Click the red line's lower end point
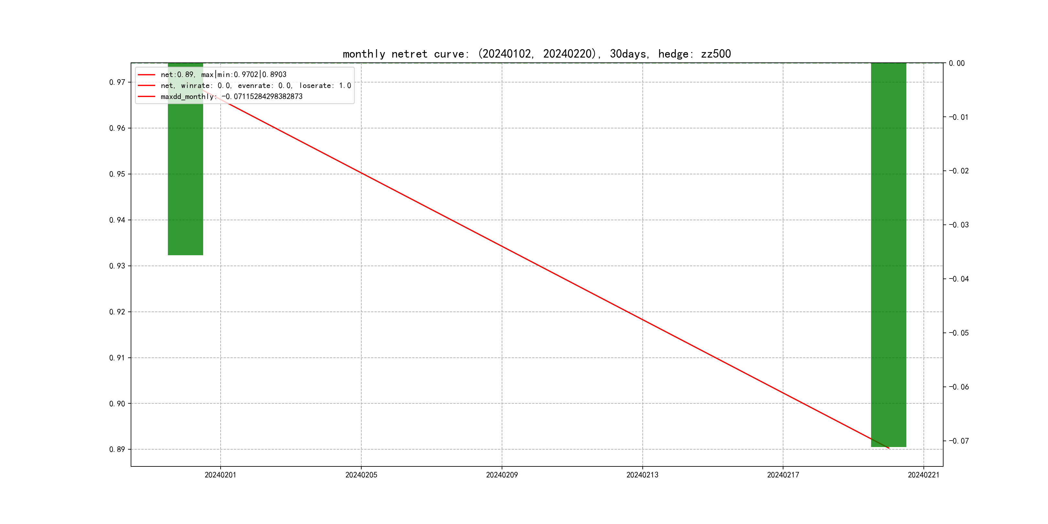The height and width of the screenshot is (524, 1048). click(x=888, y=448)
